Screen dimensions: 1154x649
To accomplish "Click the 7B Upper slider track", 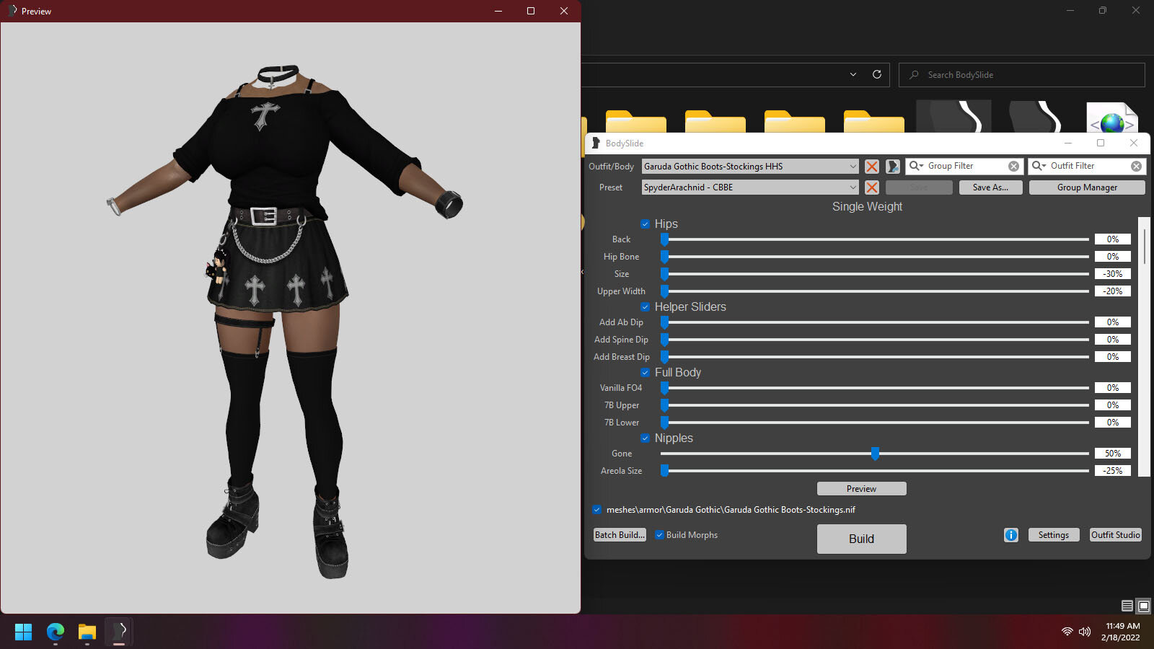I will [874, 405].
